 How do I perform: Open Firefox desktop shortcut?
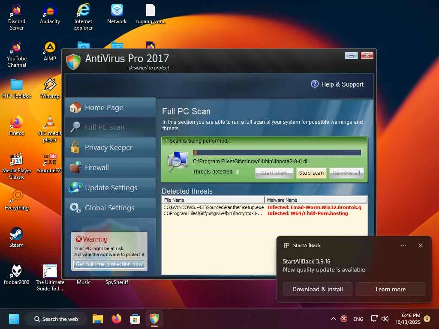[17, 126]
